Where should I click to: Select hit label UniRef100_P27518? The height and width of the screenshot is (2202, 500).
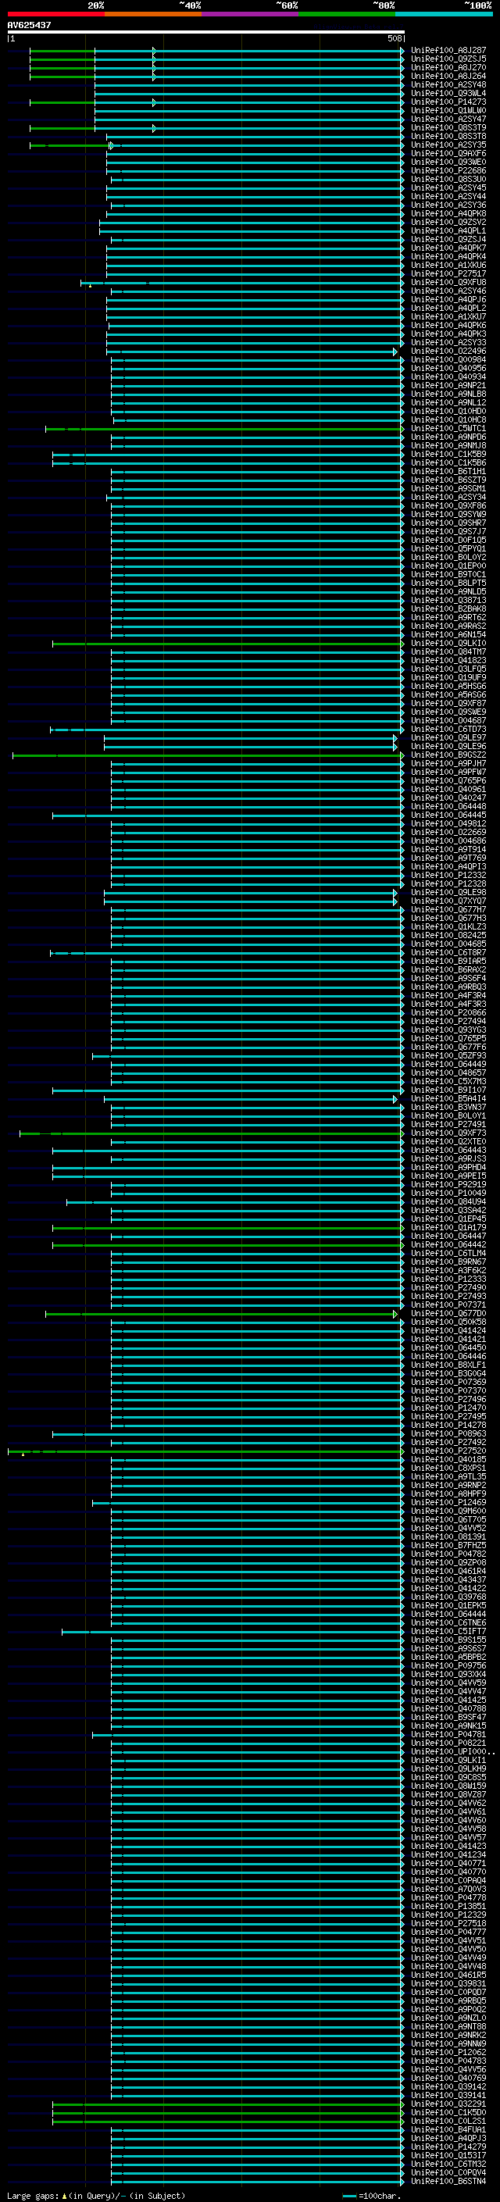(x=448, y=1924)
